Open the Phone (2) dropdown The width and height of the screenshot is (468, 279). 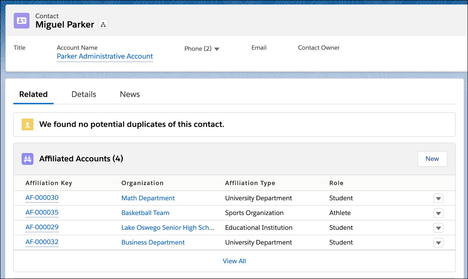[217, 49]
